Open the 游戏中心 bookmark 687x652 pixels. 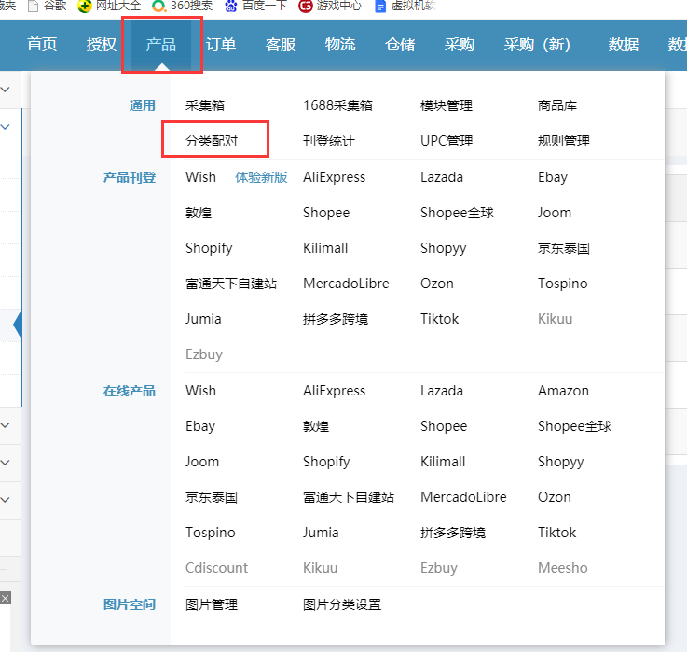pyautogui.click(x=330, y=6)
